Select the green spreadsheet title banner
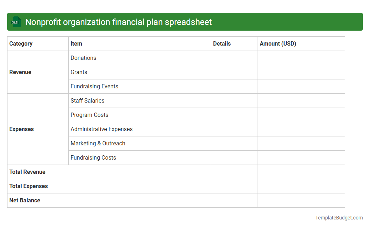Screen dimensions: 370x228 [185, 22]
